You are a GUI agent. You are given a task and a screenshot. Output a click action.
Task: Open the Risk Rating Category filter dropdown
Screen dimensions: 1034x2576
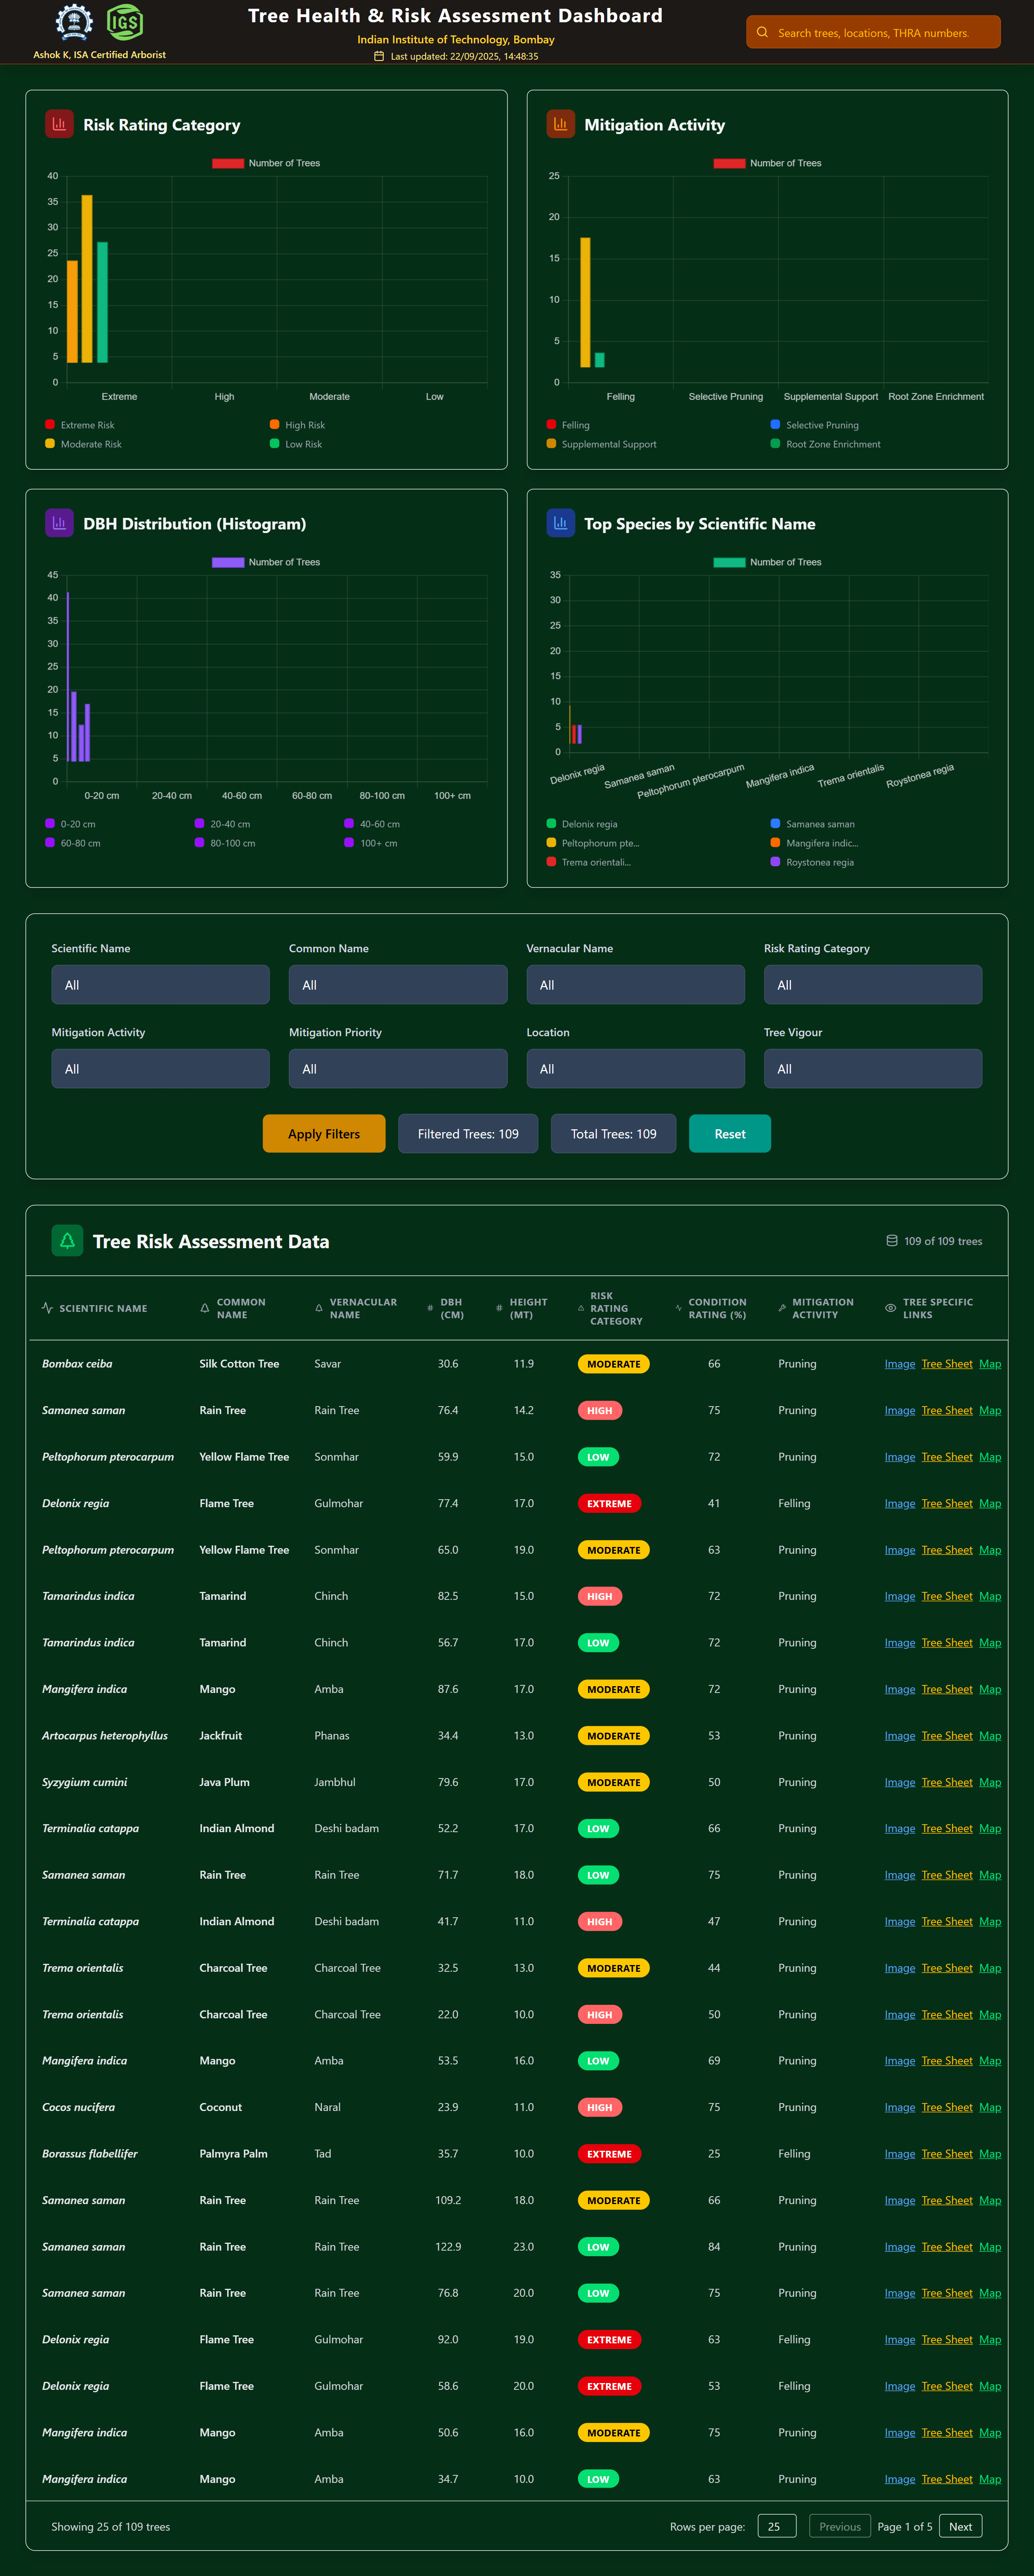point(873,985)
